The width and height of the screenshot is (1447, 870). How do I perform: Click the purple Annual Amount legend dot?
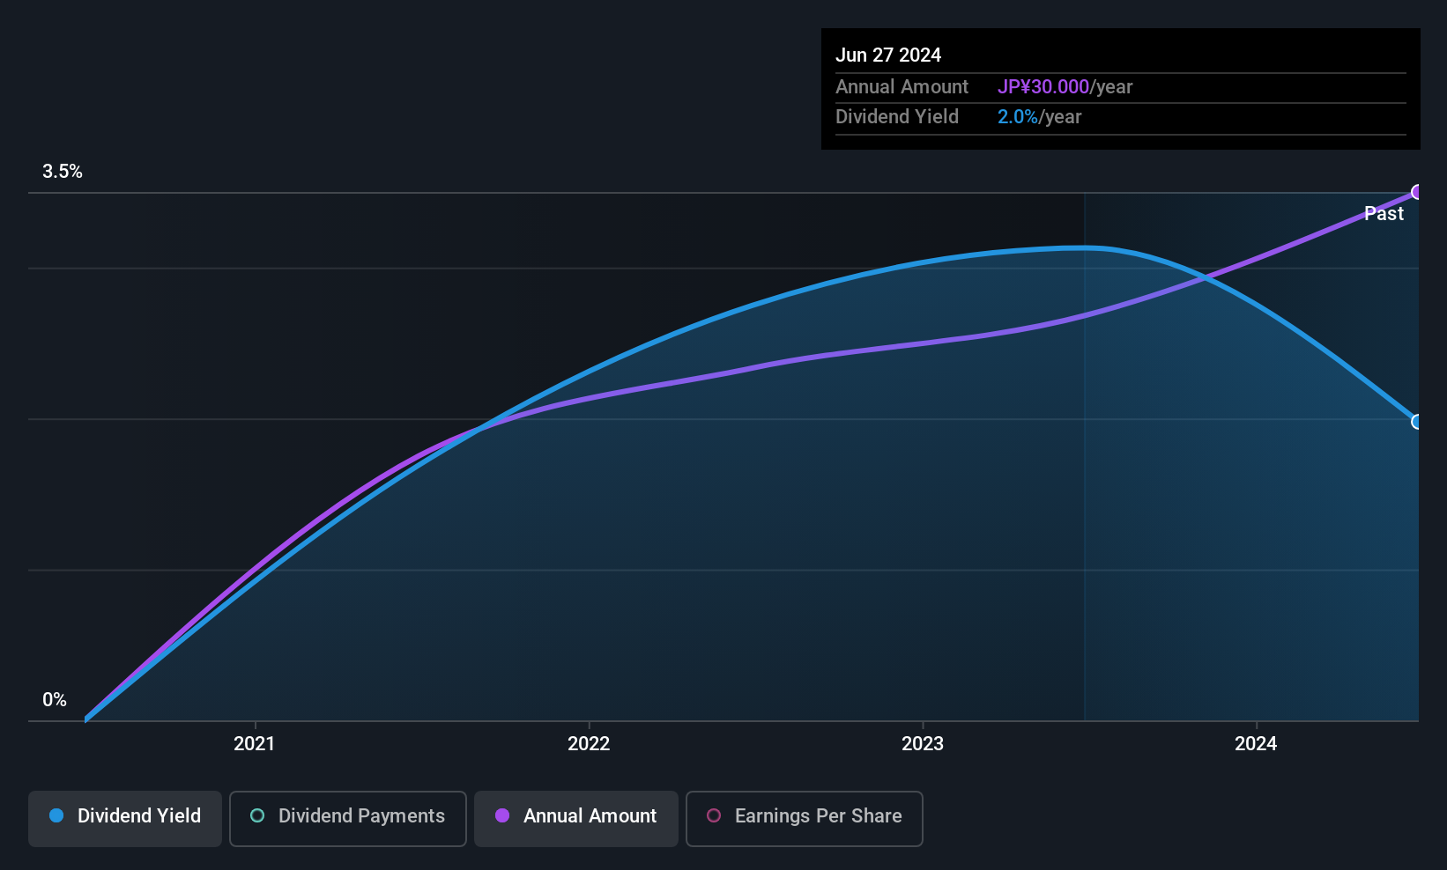[x=502, y=815]
